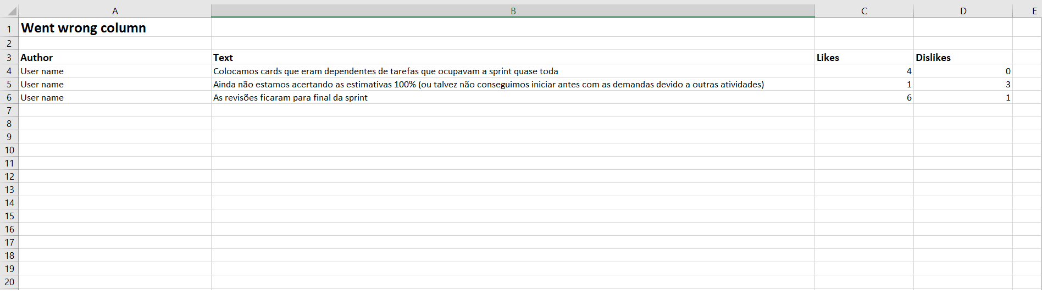Image resolution: width=1042 pixels, height=294 pixels.
Task: Click the 'Went wrong column' title cell
Action: [x=84, y=28]
